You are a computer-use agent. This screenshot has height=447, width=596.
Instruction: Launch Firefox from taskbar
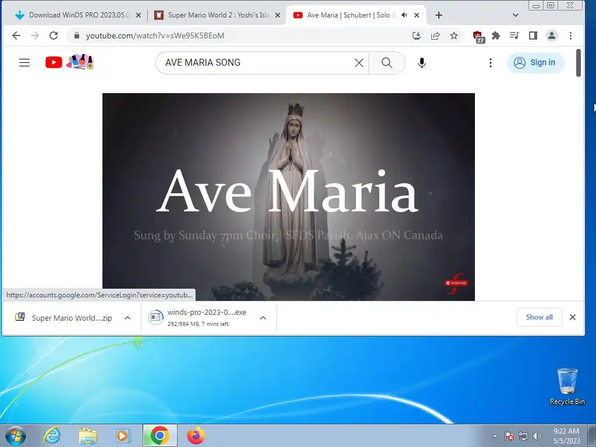(196, 435)
